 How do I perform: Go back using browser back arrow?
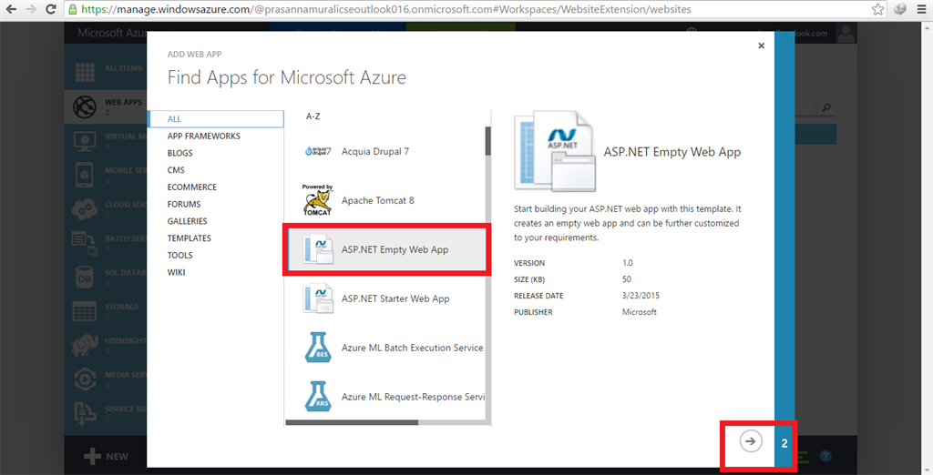[11, 9]
